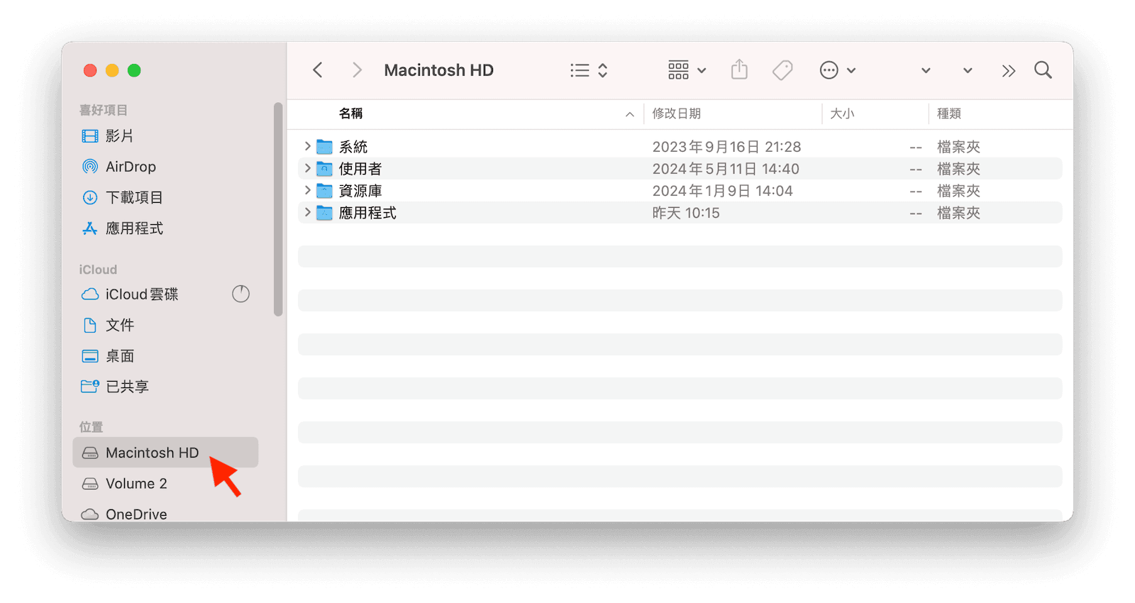The image size is (1135, 603).
Task: Click the iCloud sidebar section header
Action: (x=98, y=270)
